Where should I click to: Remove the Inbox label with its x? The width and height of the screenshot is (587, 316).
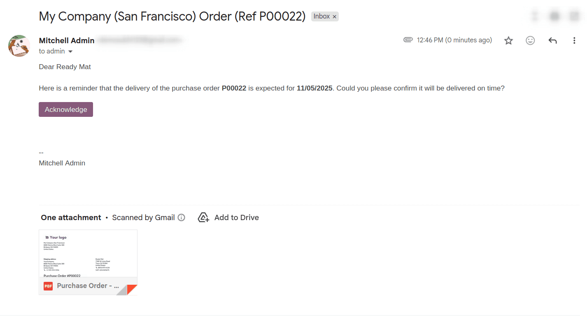coord(334,16)
